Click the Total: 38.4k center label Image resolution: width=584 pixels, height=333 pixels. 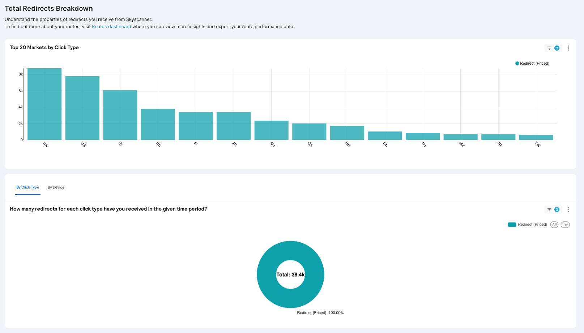coord(290,274)
